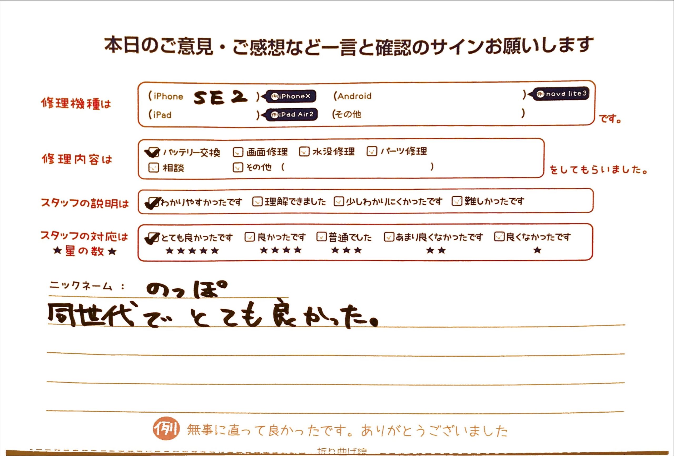The height and width of the screenshot is (456, 674).
Task: Click the スタッフの対応は label
Action: (84, 236)
